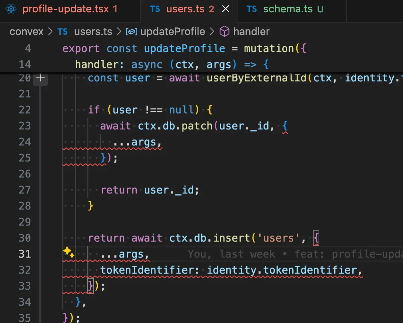Open the handler breadcrumb dropdown
403x323 pixels.
tap(251, 32)
